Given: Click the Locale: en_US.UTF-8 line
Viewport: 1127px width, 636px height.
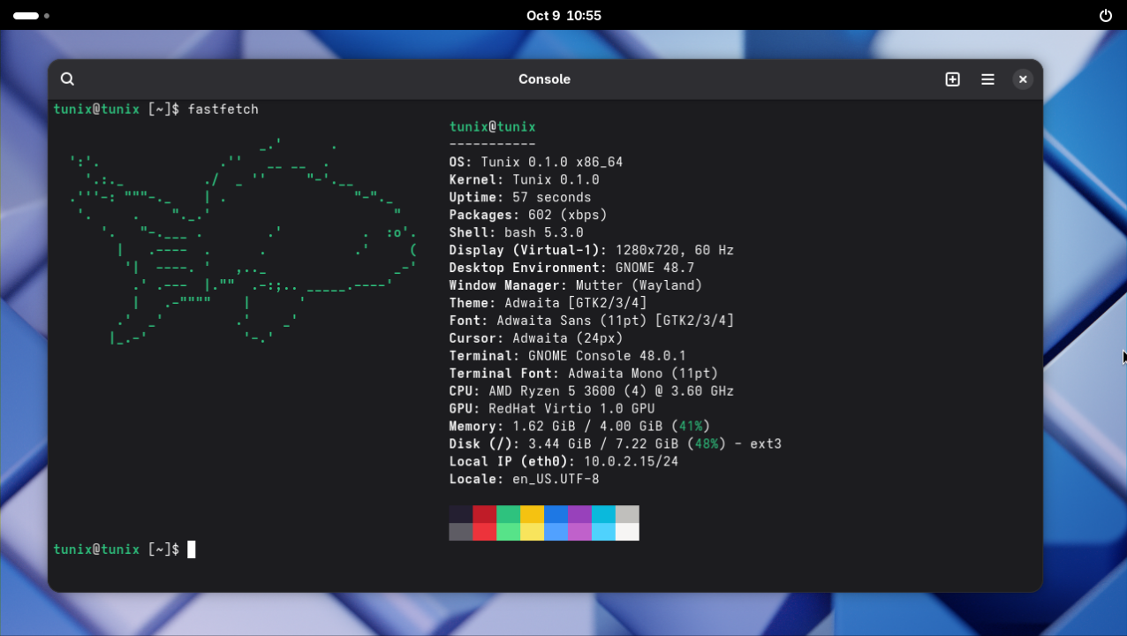Looking at the screenshot, I should (524, 481).
